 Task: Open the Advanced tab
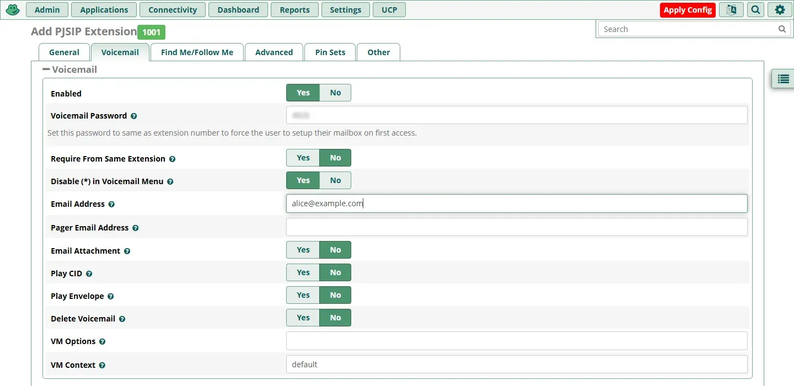pyautogui.click(x=274, y=52)
